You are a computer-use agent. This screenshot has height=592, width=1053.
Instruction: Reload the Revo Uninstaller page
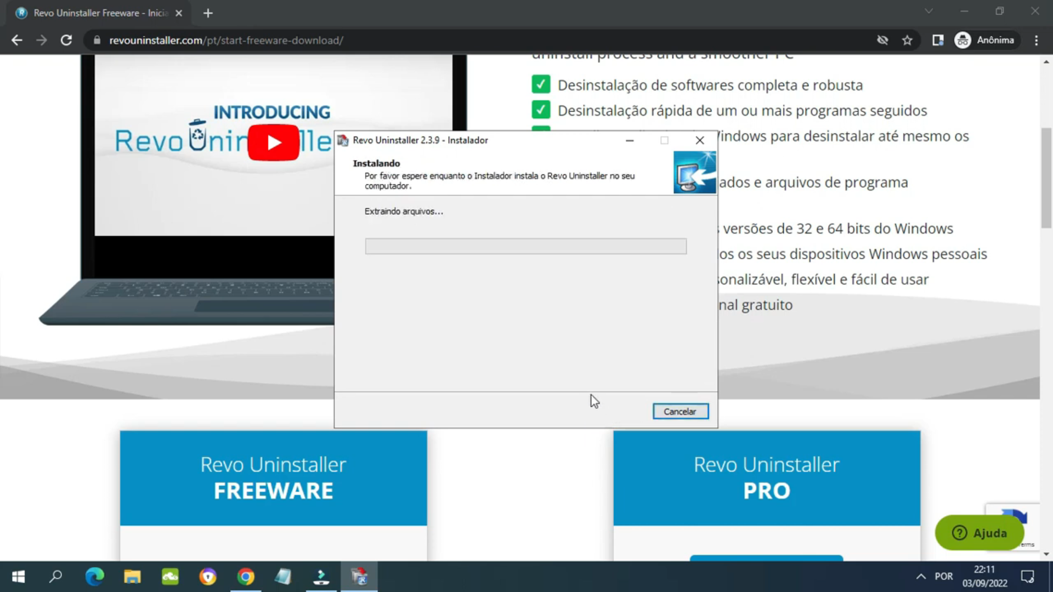tap(66, 40)
